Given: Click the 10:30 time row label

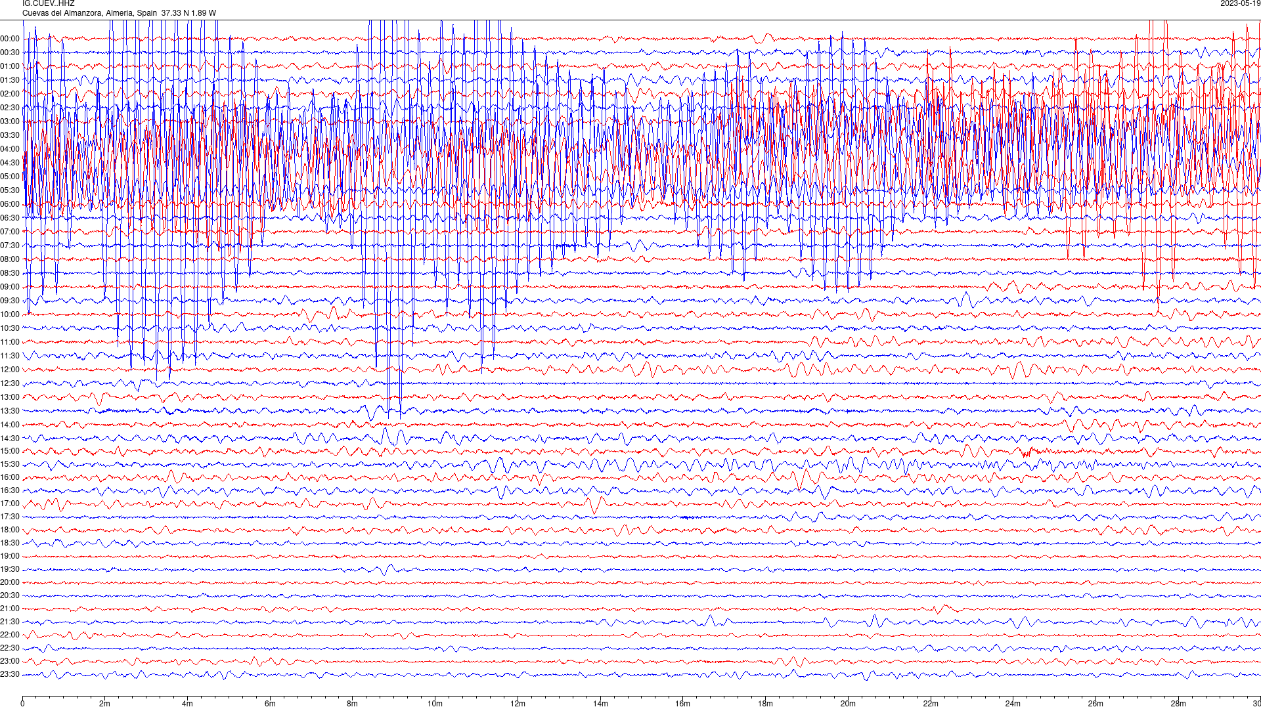Looking at the screenshot, I should click(x=10, y=329).
